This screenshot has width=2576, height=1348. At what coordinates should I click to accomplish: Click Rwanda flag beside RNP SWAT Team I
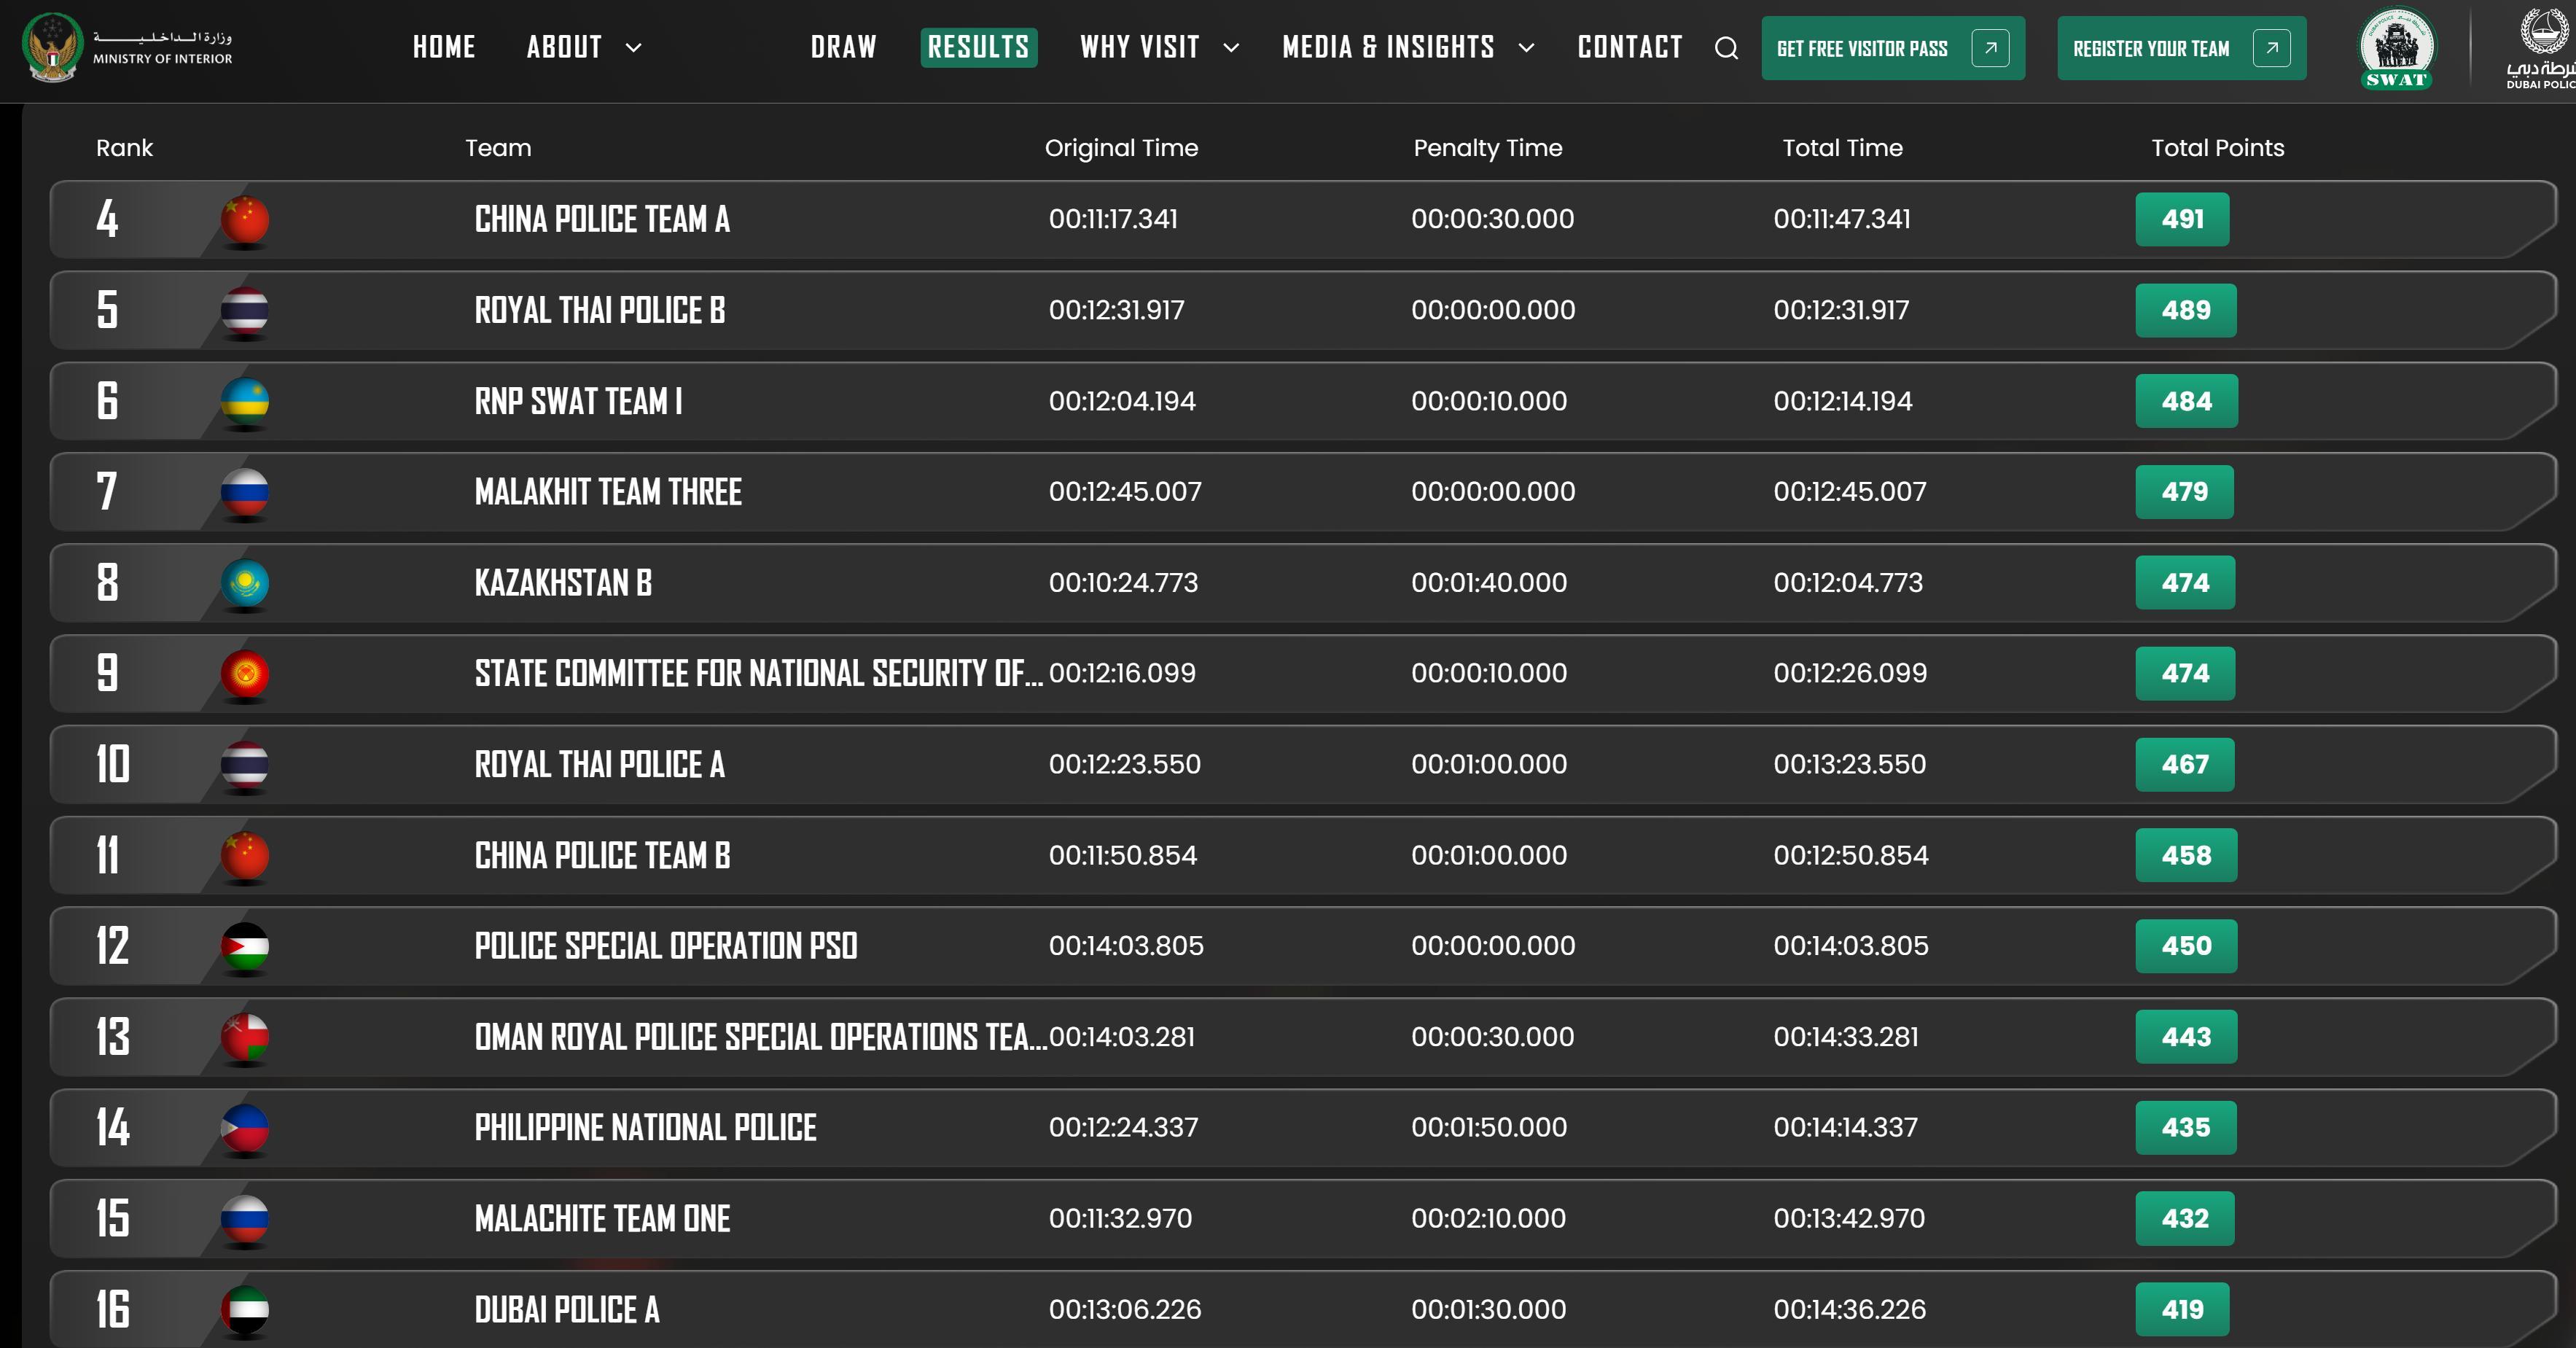tap(245, 402)
